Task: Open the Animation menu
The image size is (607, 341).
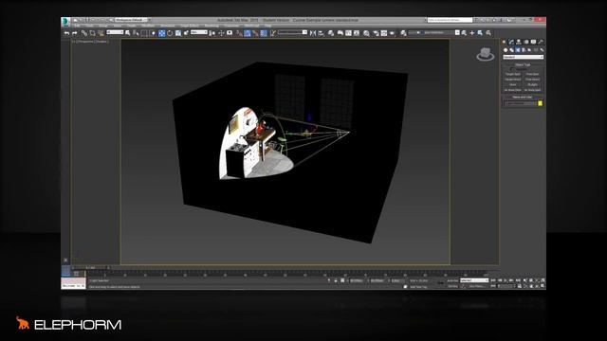Action: [168, 26]
